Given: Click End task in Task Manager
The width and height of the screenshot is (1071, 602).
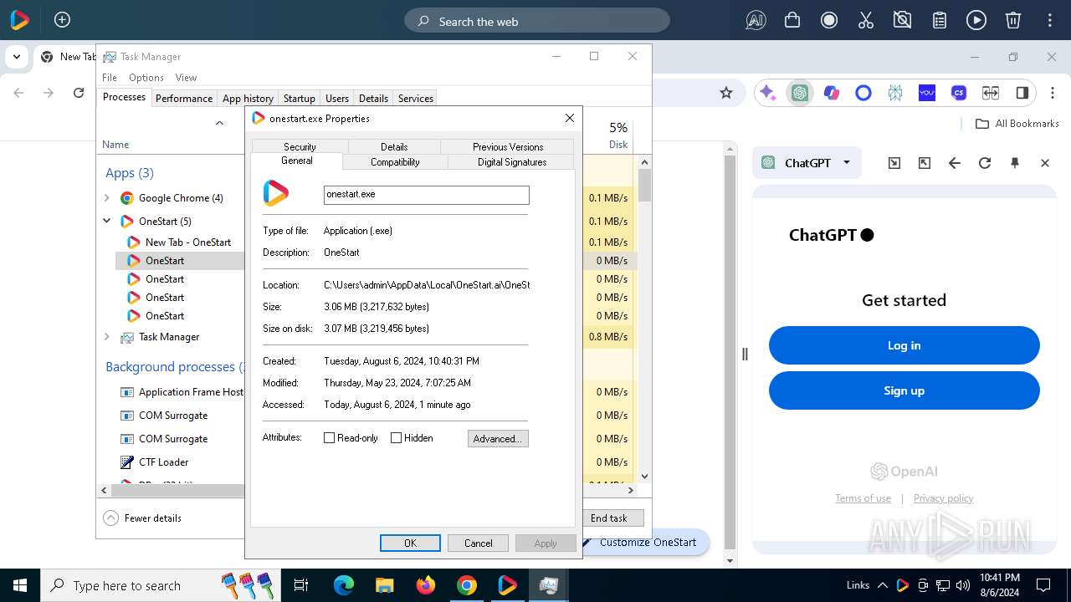Looking at the screenshot, I should click(613, 518).
